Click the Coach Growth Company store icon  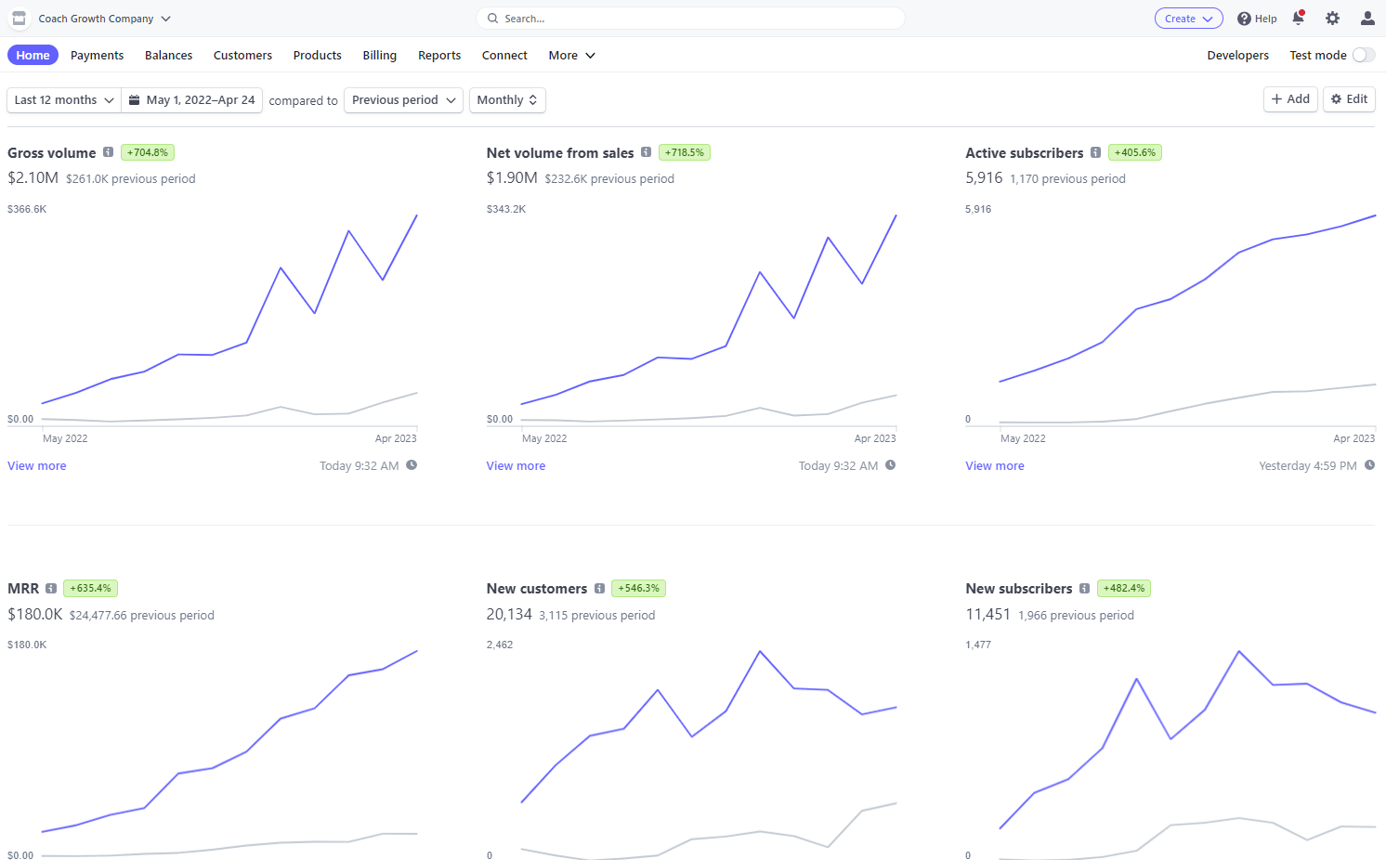(19, 19)
